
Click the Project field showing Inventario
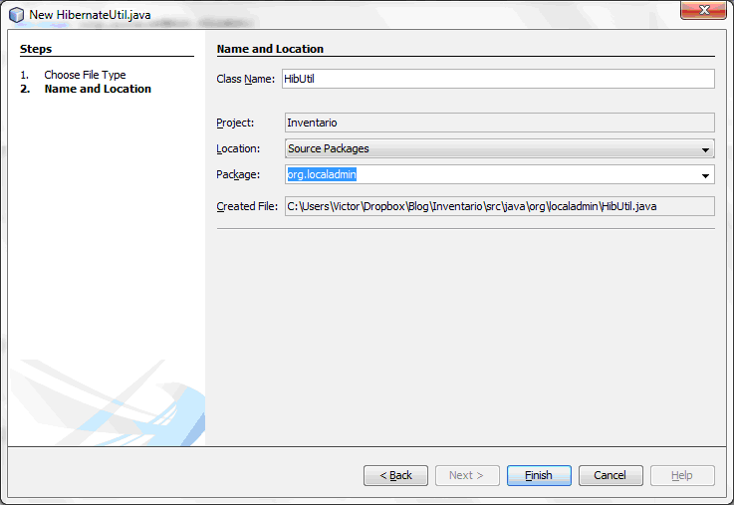pos(500,123)
